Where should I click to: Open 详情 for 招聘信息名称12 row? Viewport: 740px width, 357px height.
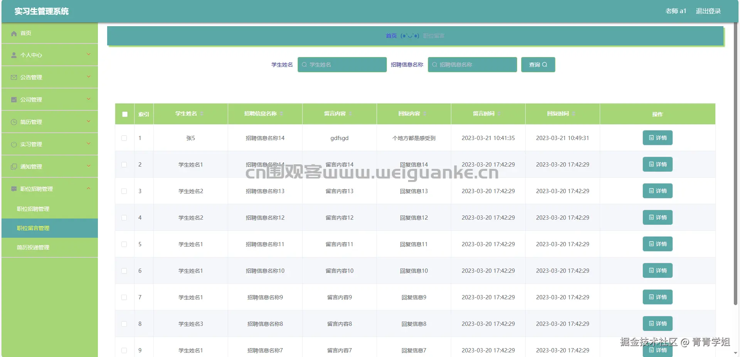click(658, 217)
